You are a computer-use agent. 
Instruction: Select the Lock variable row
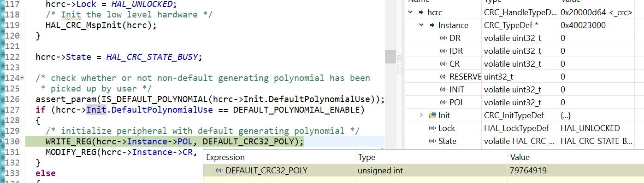coord(524,128)
